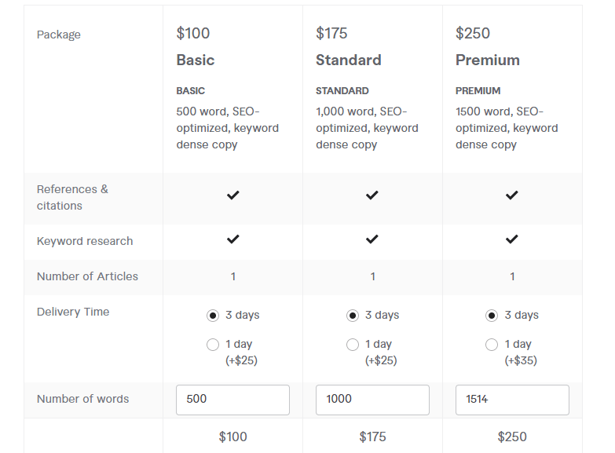The image size is (615, 453).
Task: Choose 1 day delivery for Standard
Action: pyautogui.click(x=353, y=345)
